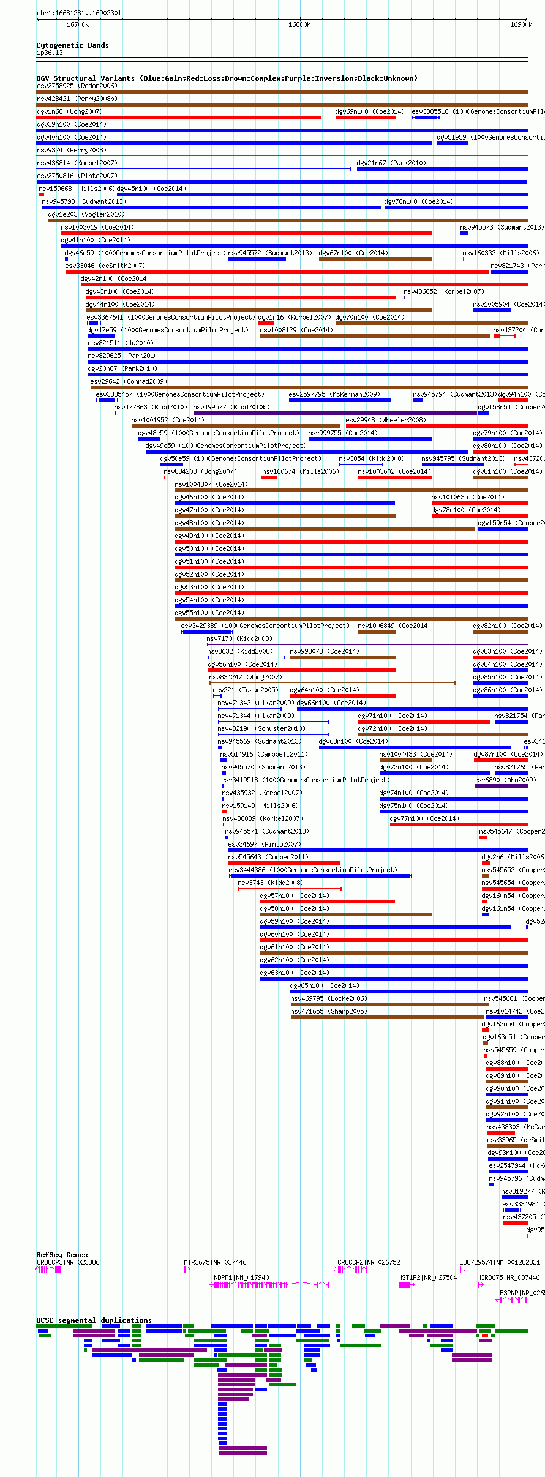The width and height of the screenshot is (545, 1477).
Task: Select the nsv1004807 (Coe2014) label
Action: 211,484
